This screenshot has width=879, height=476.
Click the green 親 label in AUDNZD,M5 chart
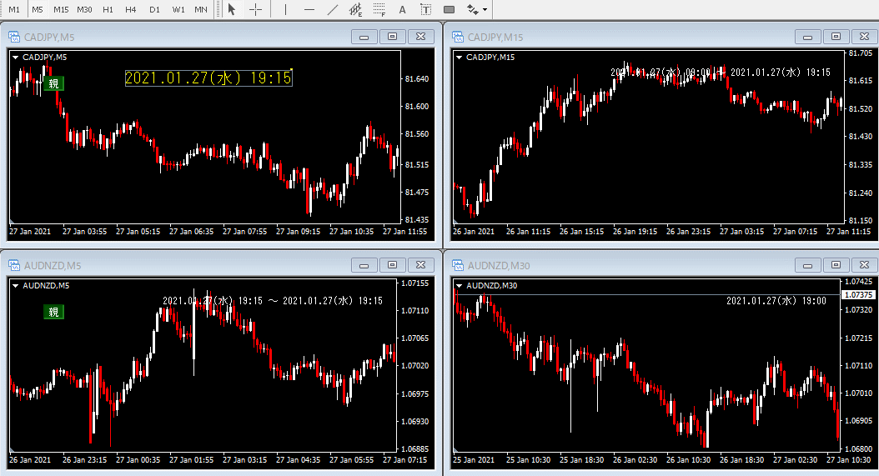(54, 312)
